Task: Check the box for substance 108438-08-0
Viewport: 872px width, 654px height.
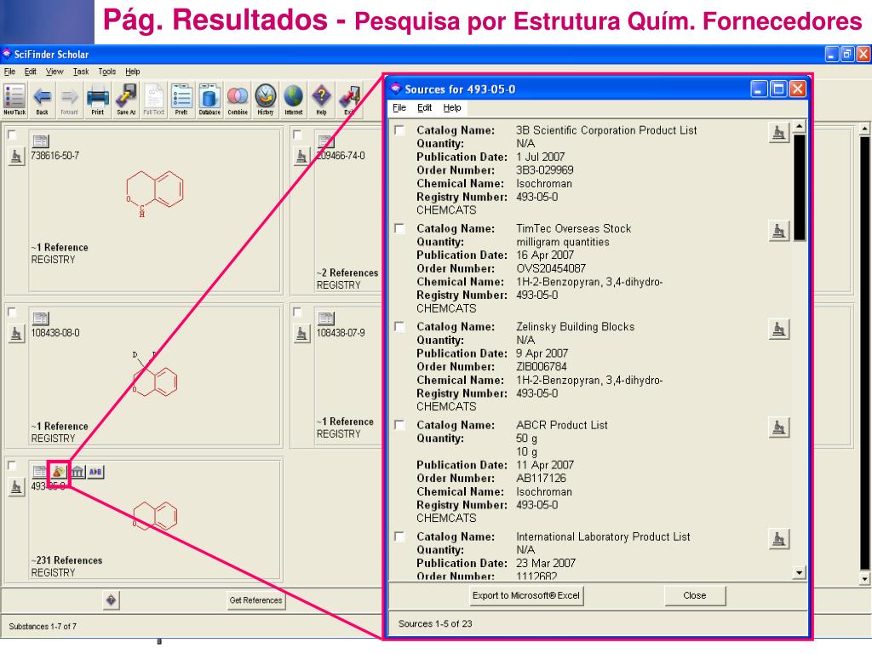Action: click(12, 312)
